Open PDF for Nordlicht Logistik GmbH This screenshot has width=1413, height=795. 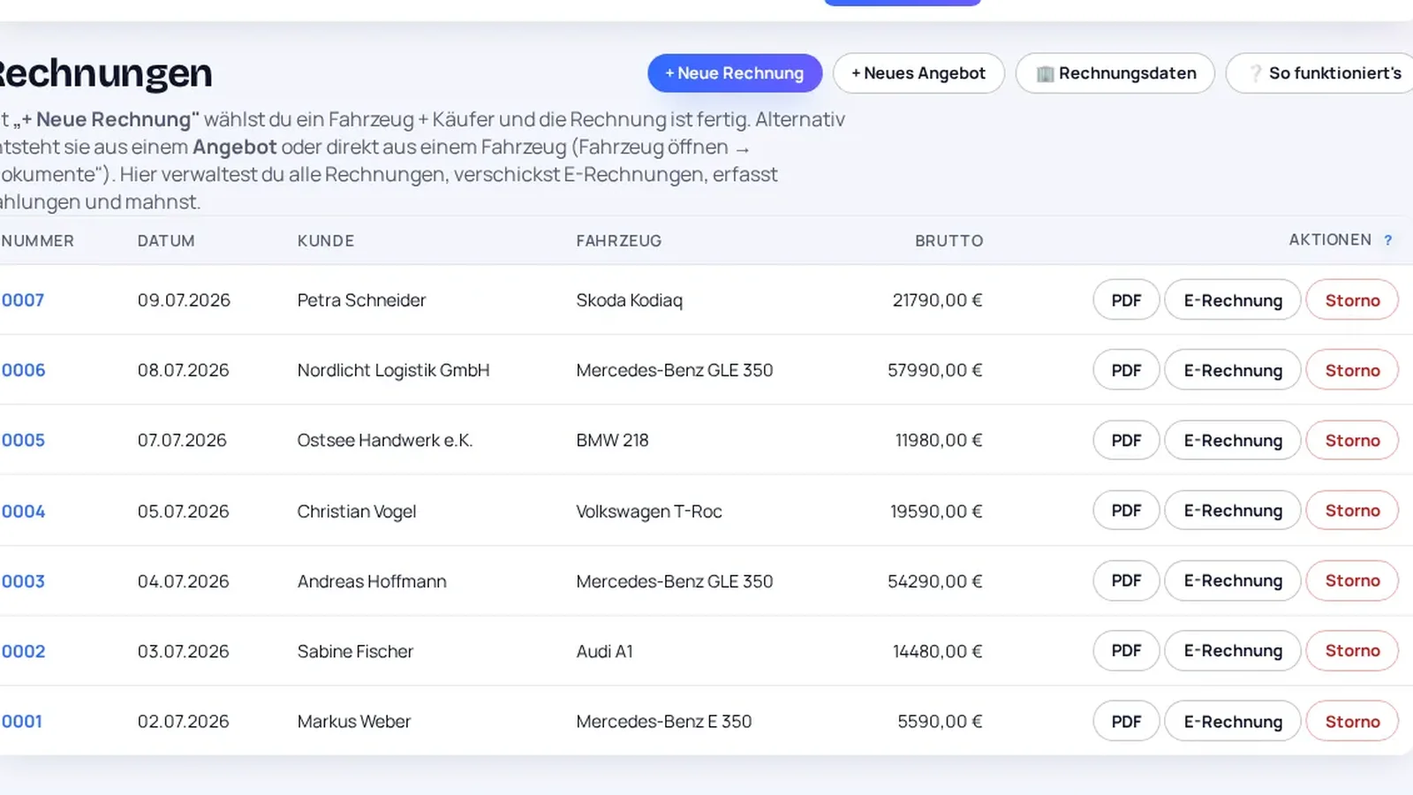click(1126, 370)
